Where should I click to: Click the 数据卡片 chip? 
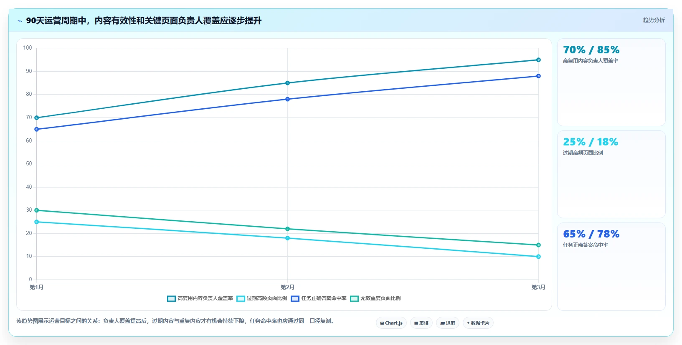[x=478, y=323]
